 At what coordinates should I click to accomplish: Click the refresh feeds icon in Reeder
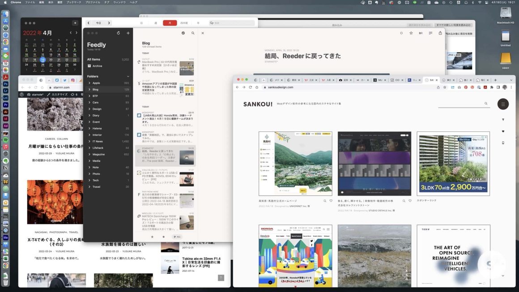point(118,33)
